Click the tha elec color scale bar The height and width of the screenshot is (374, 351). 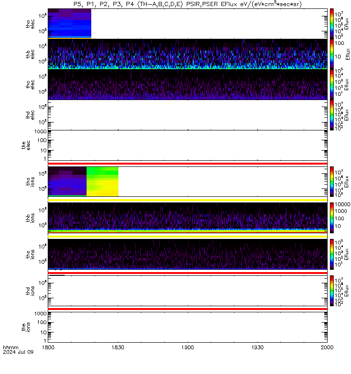332,24
